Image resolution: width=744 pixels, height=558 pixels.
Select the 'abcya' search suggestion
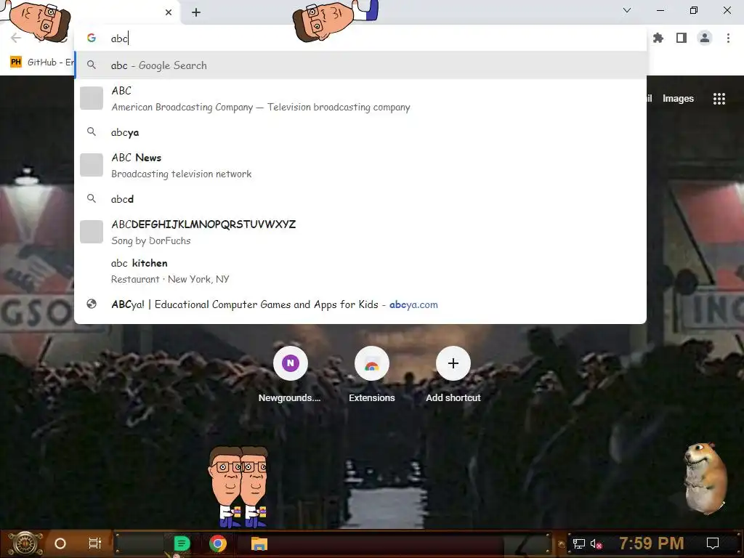tap(360, 132)
